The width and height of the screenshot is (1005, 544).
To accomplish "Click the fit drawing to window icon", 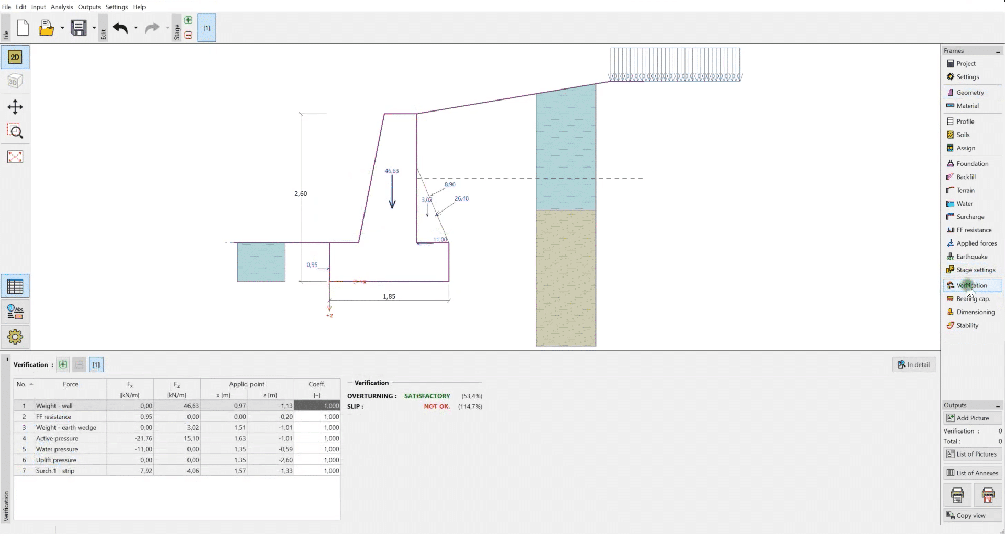I will [15, 157].
